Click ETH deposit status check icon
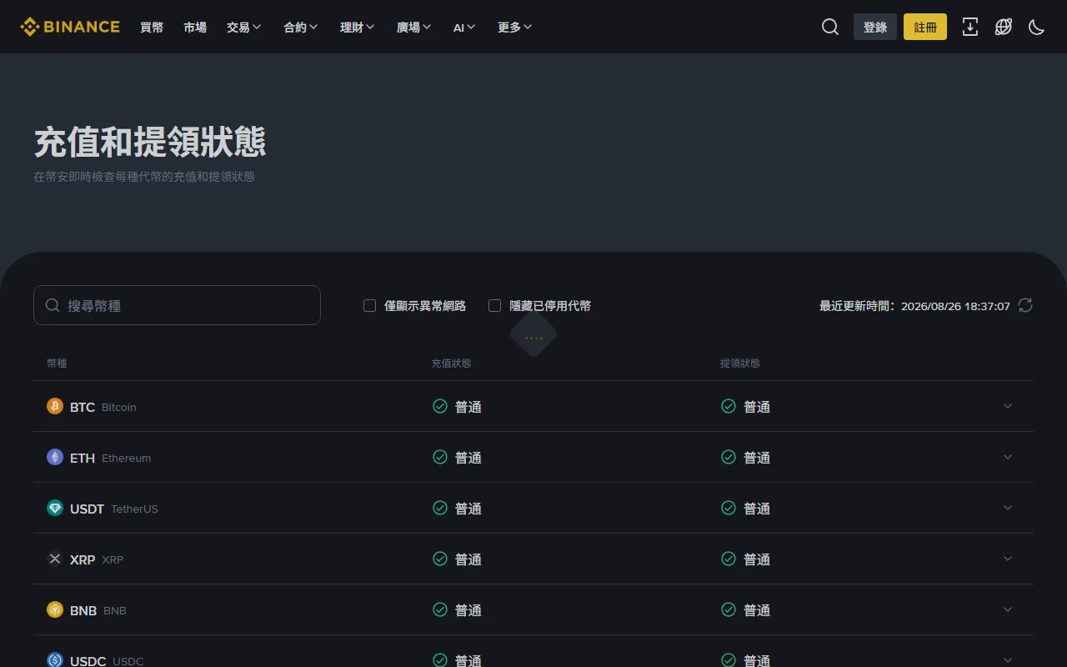Viewport: 1067px width, 667px height. tap(440, 457)
